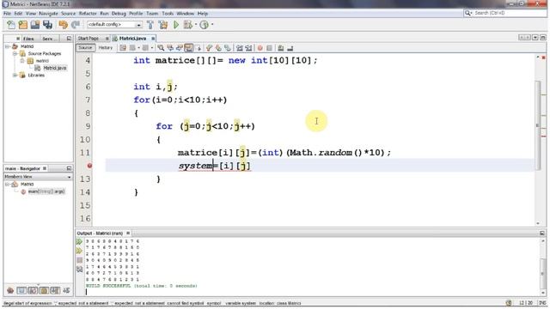This screenshot has width=550, height=309.
Task: Click the Clean and Build Project icon
Action: (x=163, y=25)
